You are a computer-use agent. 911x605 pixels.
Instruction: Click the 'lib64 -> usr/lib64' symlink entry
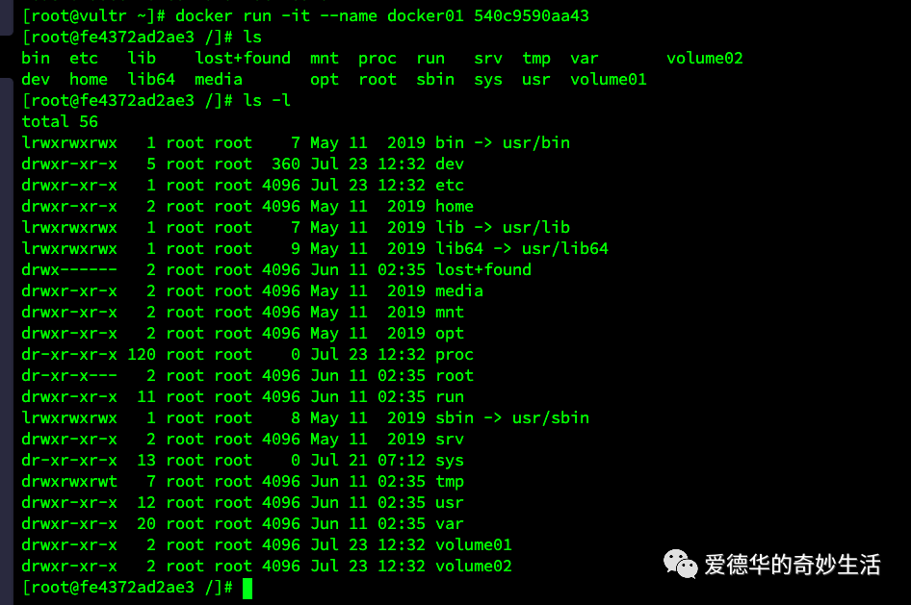tap(522, 249)
